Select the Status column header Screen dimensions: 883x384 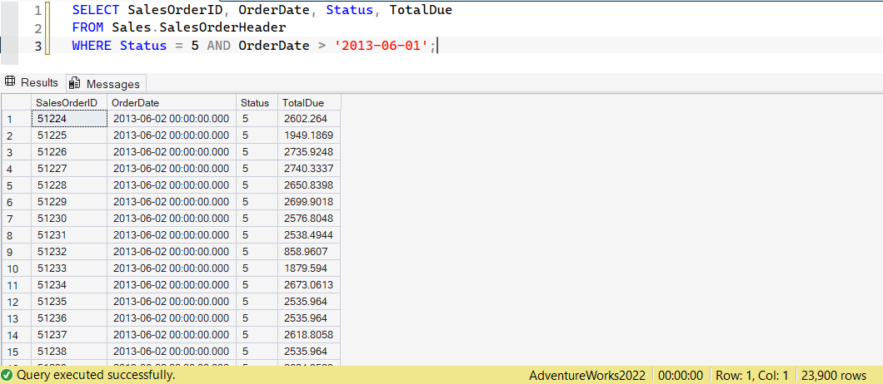click(257, 103)
